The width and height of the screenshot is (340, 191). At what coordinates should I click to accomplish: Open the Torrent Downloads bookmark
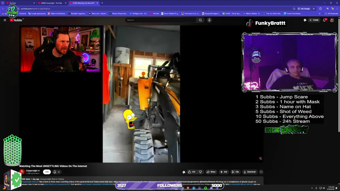tap(292, 14)
